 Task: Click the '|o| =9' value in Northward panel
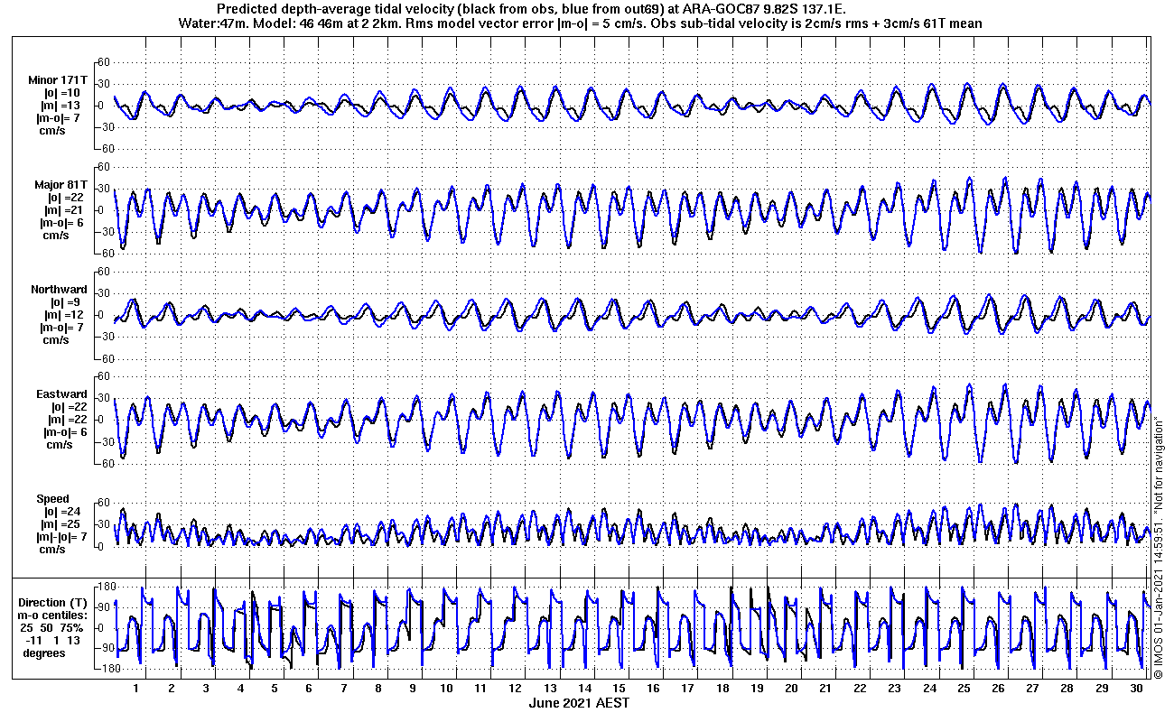click(64, 302)
